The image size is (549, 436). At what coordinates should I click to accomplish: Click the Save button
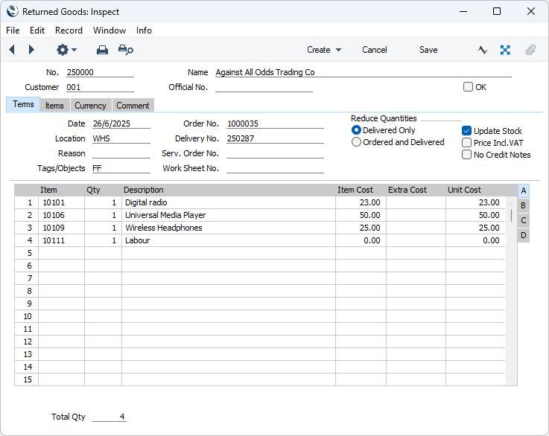point(428,50)
